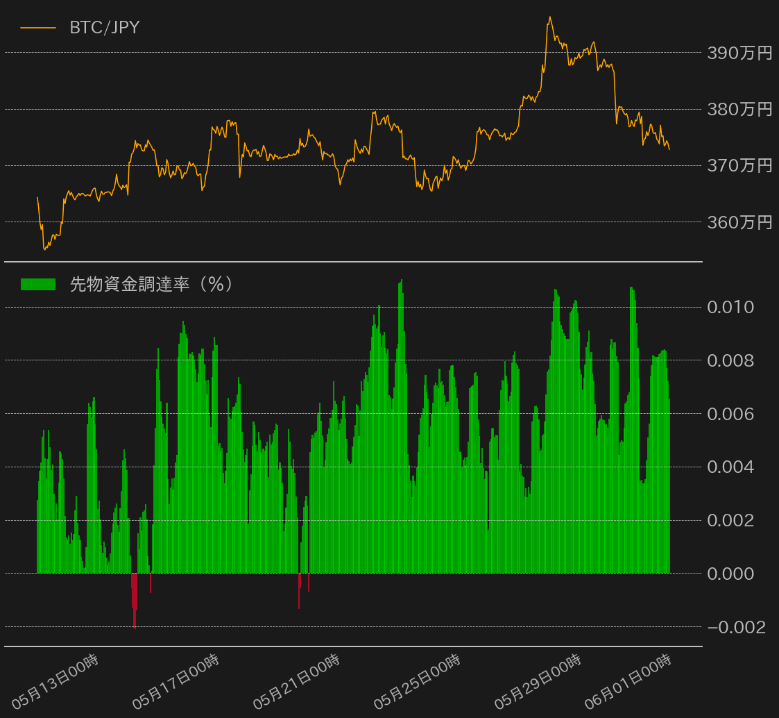779x718 pixels.
Task: Click the green funding rate legend swatch
Action: [x=38, y=284]
